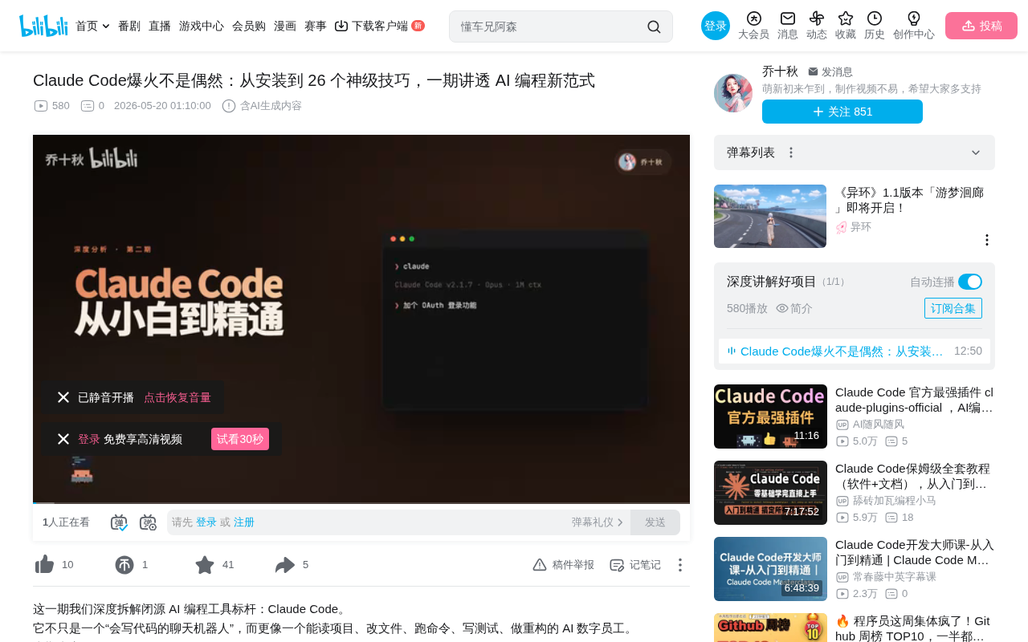Report the video via 稿件举报
The height and width of the screenshot is (642, 1028).
click(x=563, y=565)
